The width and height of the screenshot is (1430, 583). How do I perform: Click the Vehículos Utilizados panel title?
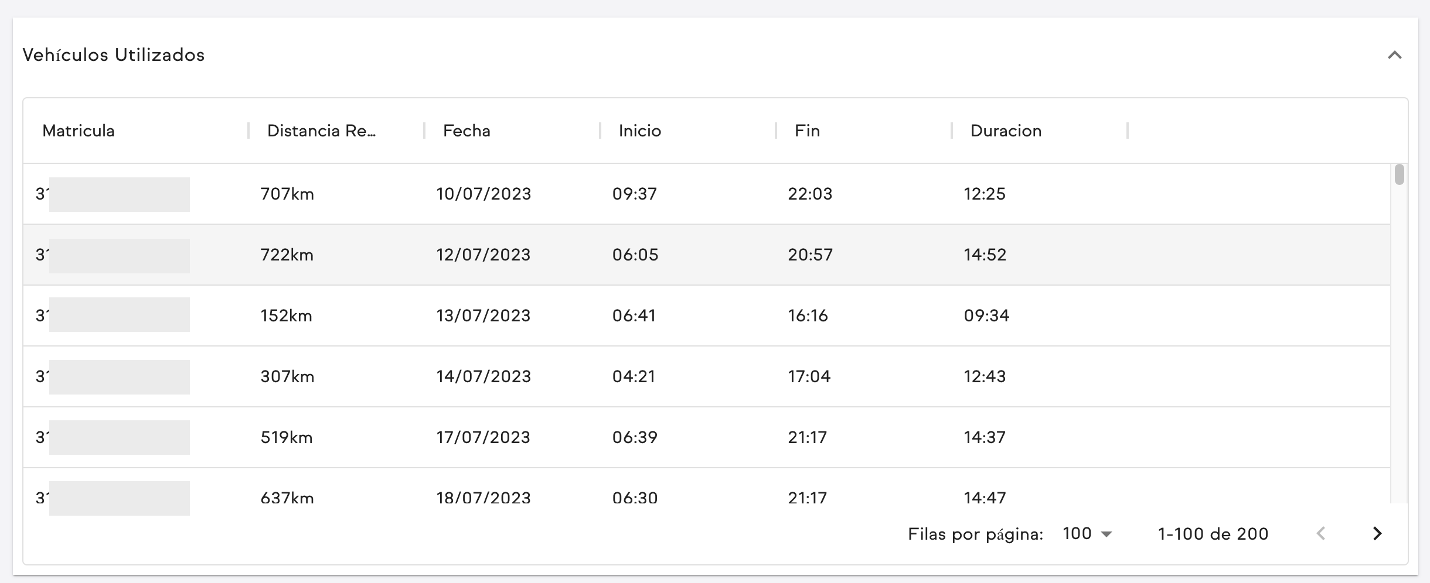pyautogui.click(x=114, y=55)
